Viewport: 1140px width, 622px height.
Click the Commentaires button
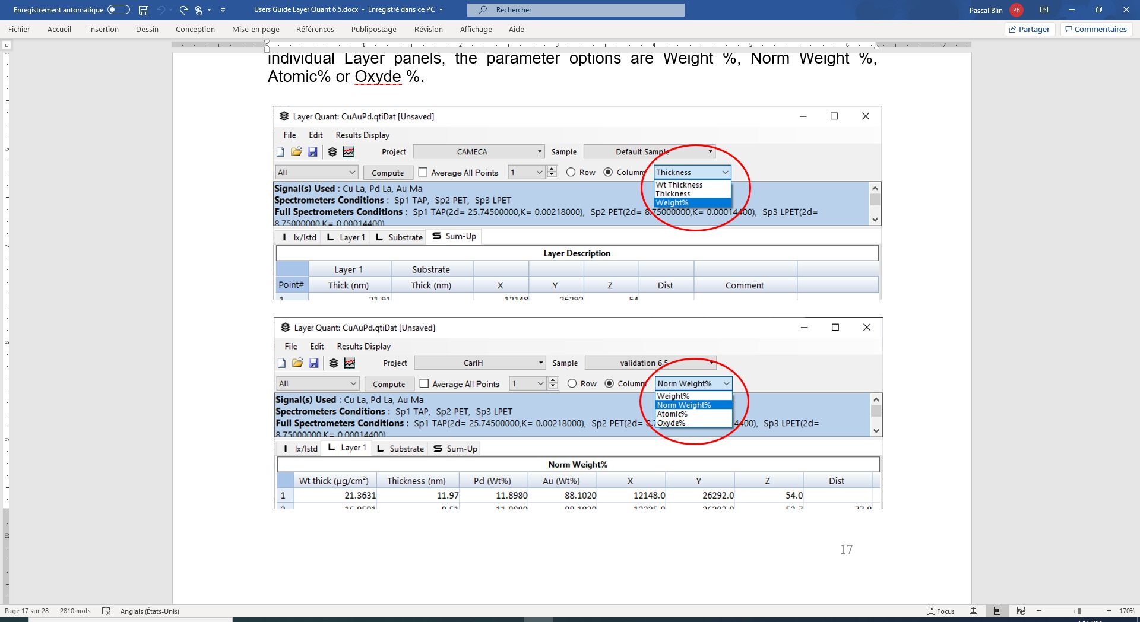pyautogui.click(x=1095, y=29)
